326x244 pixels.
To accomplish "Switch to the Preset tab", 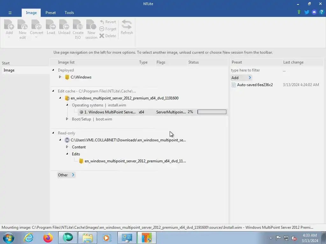I will (x=51, y=13).
